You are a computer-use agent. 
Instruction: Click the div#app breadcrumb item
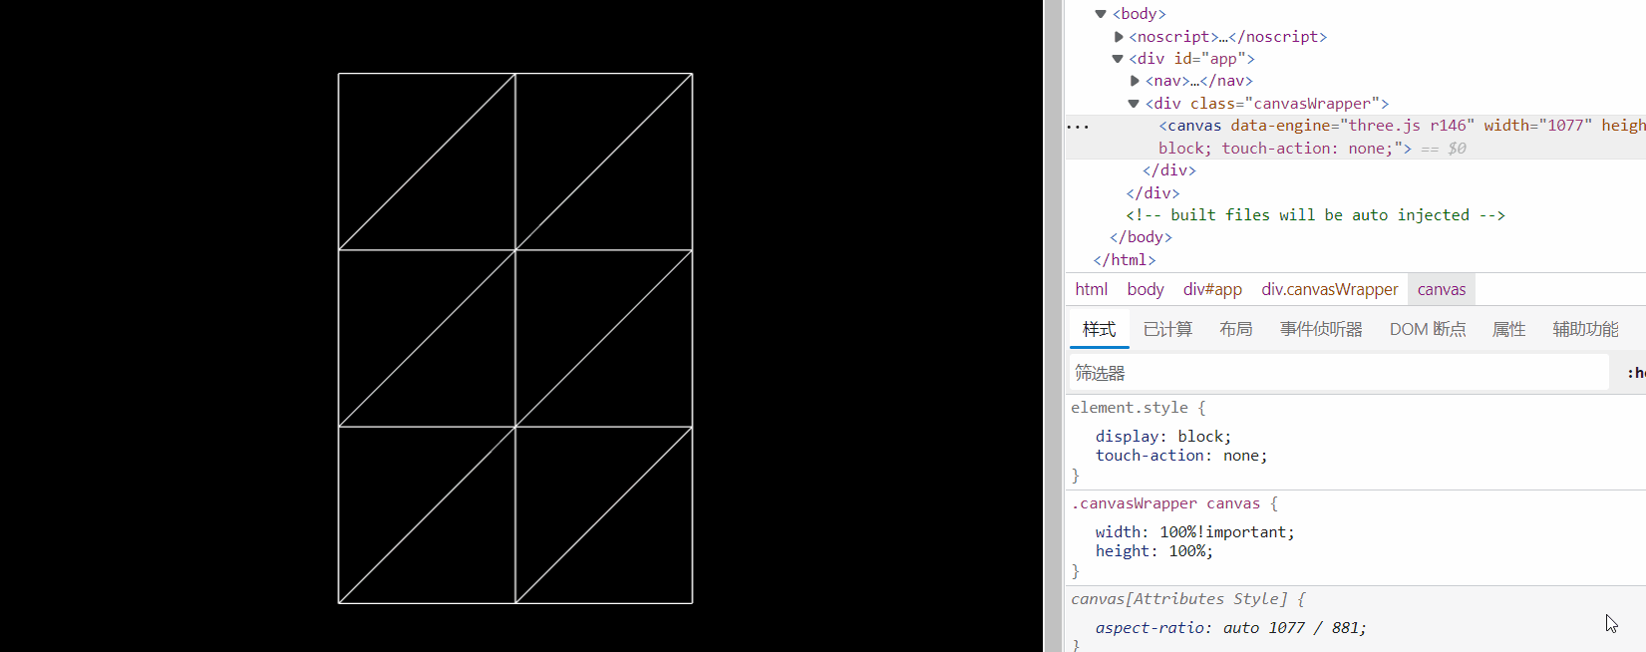[x=1212, y=289]
